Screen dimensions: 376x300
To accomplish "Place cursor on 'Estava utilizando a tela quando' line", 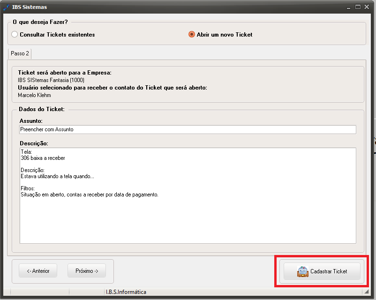I will 57,176.
